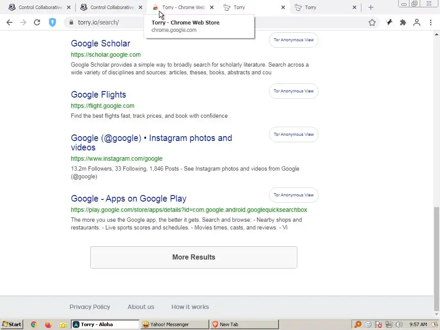Open the About us footer link
The image size is (440, 330).
pyautogui.click(x=141, y=307)
